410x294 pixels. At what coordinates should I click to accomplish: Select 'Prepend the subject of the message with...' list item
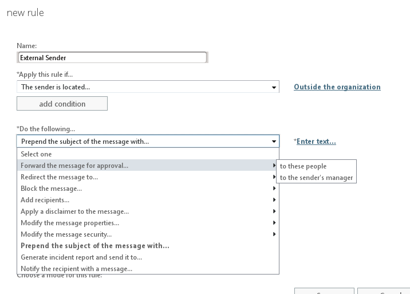tap(148, 246)
